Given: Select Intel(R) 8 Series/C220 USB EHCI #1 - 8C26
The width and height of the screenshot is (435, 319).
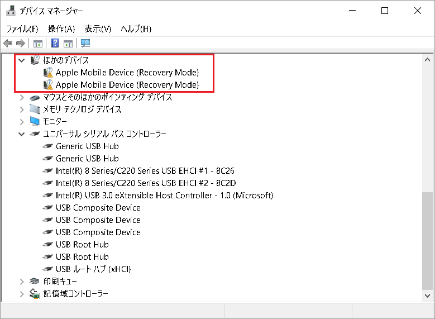Looking at the screenshot, I should (145, 171).
